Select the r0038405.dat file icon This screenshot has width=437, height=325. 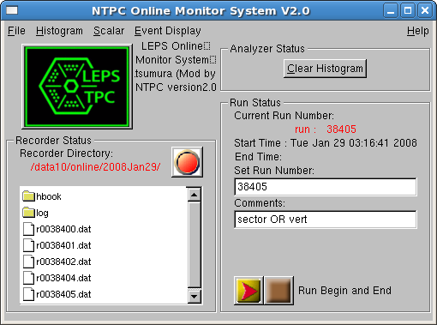28,294
